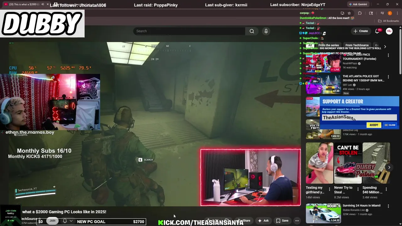402x226 pixels.
Task: Open YouTube notifications bell with 9+ badge
Action: click(x=378, y=31)
